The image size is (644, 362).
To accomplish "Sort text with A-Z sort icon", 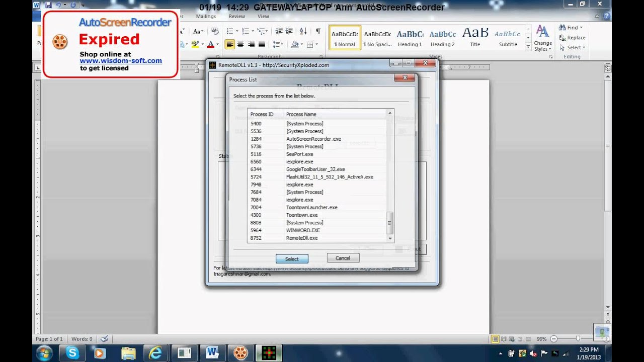I will pos(304,31).
